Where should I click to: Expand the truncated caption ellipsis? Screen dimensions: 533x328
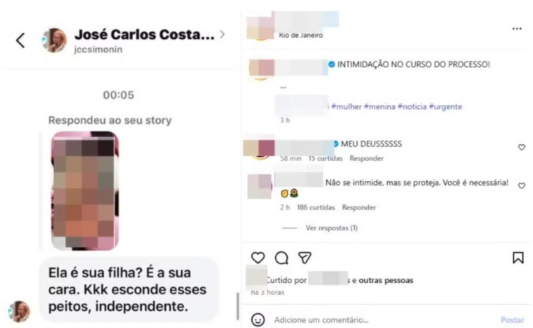[x=283, y=88]
